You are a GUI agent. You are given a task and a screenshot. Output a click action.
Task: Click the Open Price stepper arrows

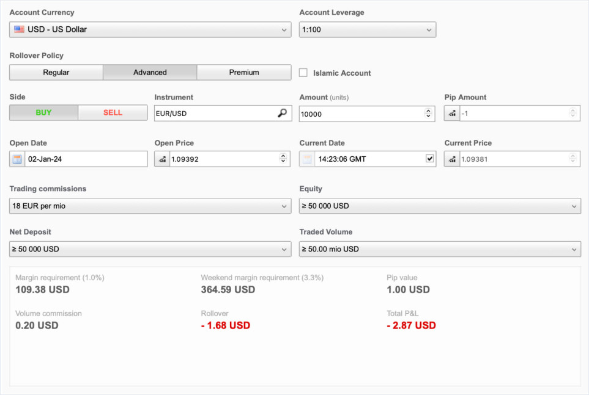coord(283,159)
